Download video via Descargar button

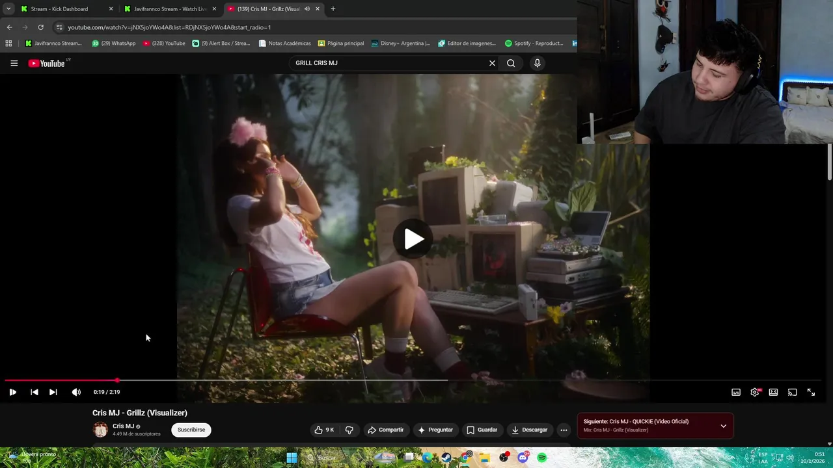click(529, 430)
